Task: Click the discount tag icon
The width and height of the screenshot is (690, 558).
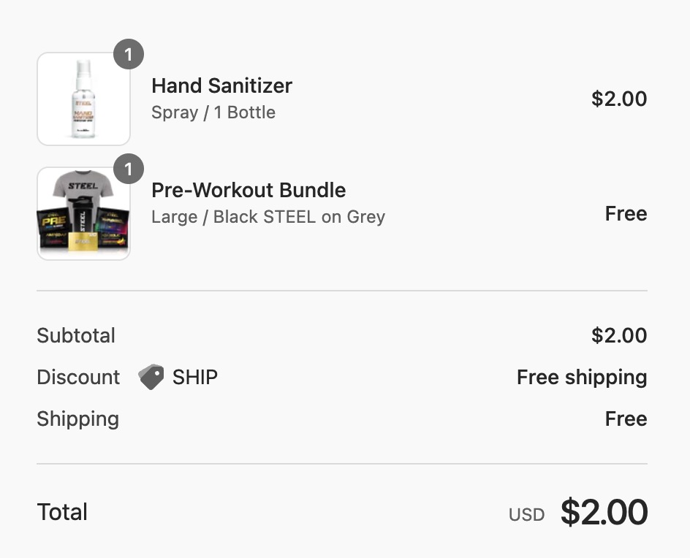Action: pyautogui.click(x=151, y=377)
